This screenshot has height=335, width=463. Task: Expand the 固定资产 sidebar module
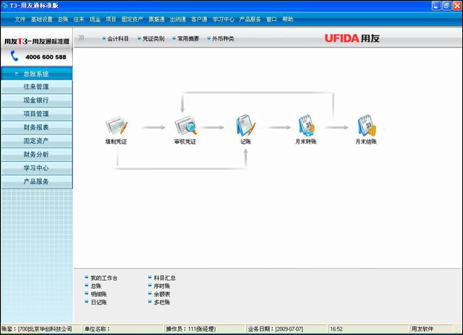[36, 141]
